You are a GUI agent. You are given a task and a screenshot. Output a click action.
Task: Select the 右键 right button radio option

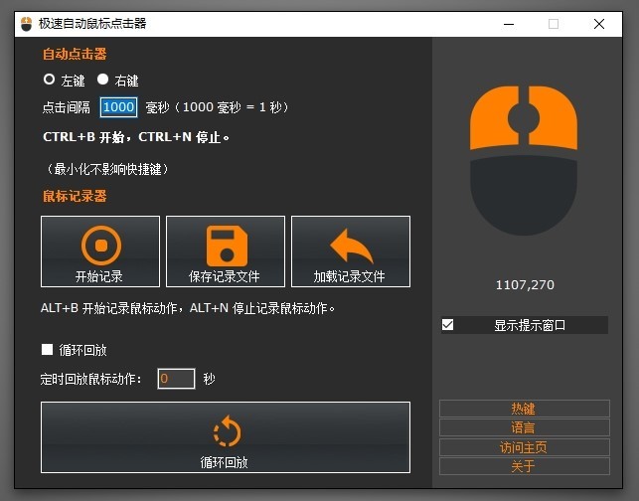102,80
